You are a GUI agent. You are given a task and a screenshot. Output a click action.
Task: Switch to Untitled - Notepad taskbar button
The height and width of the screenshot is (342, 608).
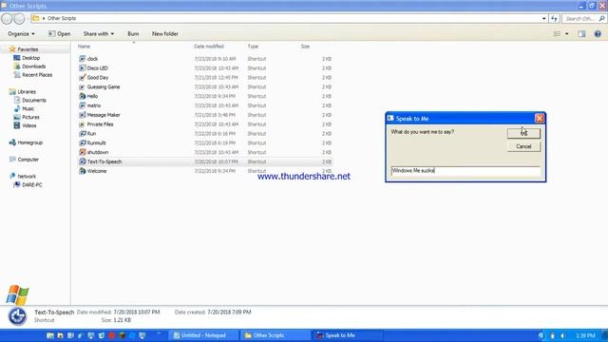[x=204, y=335]
